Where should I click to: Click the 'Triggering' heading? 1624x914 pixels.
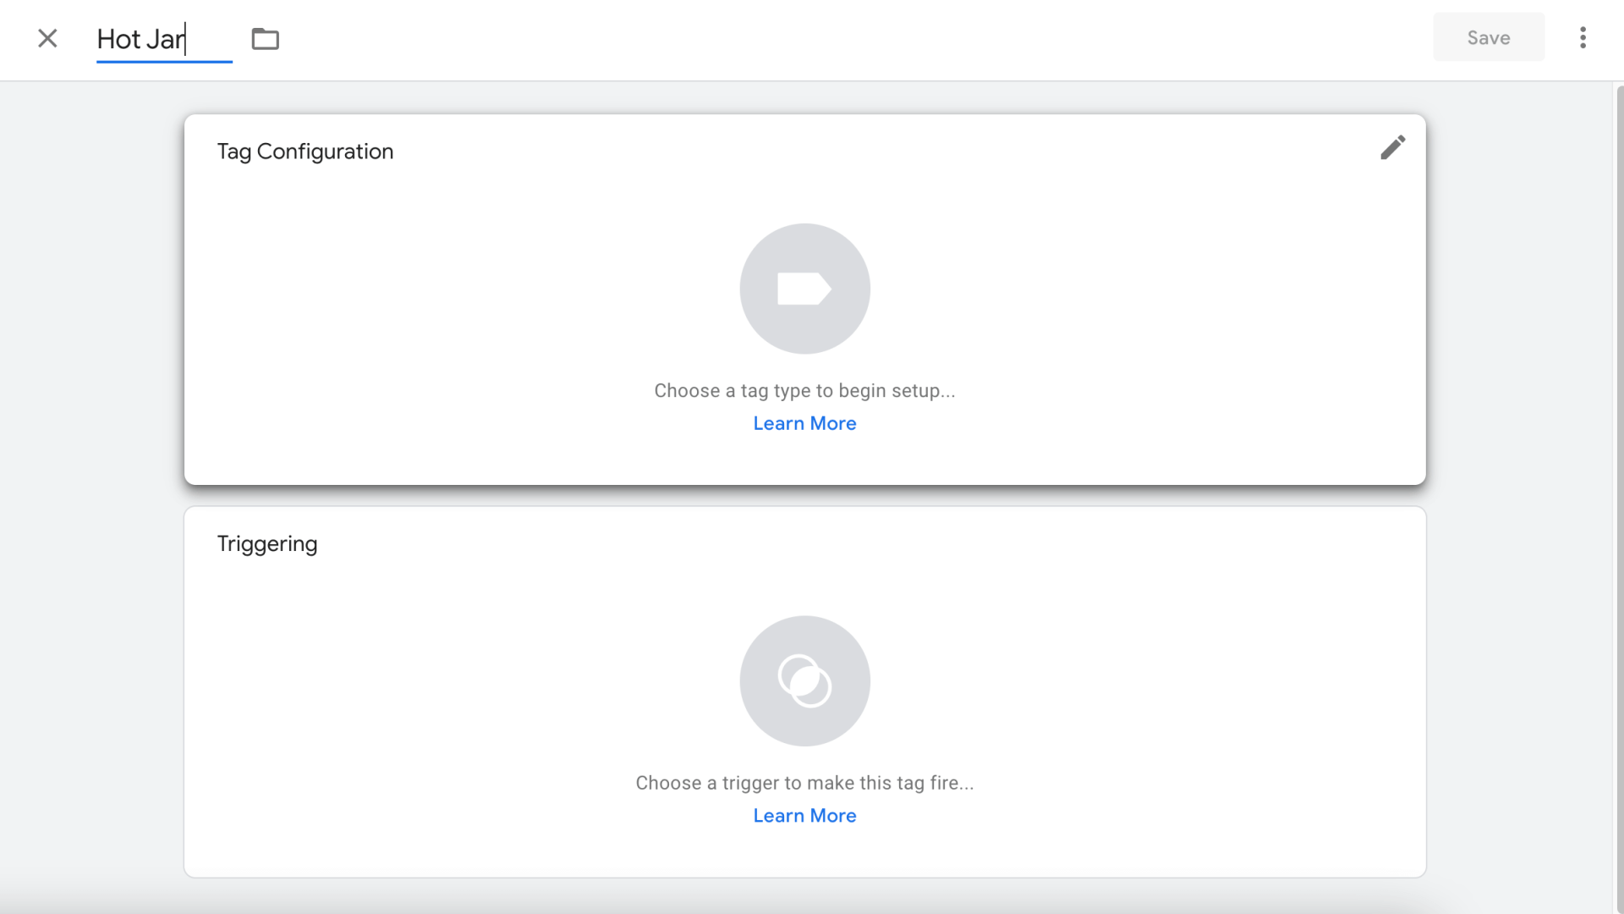click(x=267, y=544)
